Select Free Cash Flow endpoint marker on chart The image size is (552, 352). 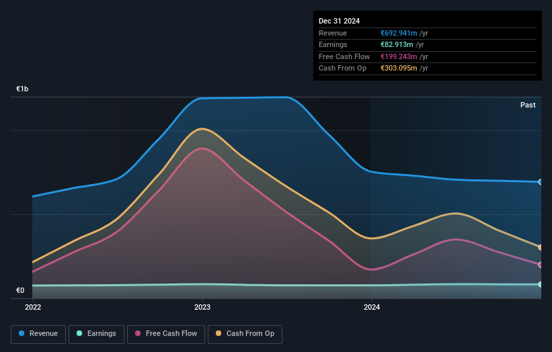pos(541,265)
